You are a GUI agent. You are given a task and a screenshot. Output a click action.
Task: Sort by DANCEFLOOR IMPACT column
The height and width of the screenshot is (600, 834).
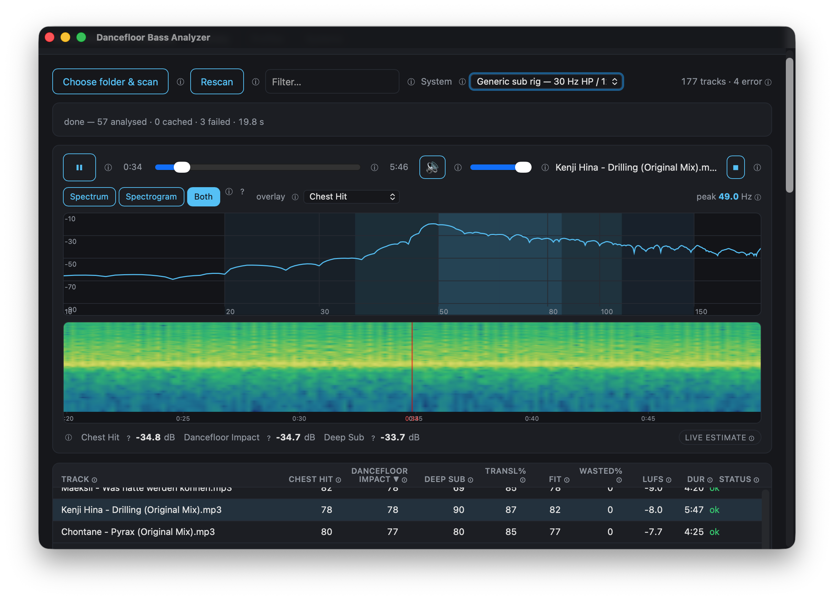379,475
